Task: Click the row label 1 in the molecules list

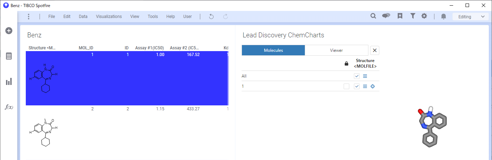Action: 243,86
